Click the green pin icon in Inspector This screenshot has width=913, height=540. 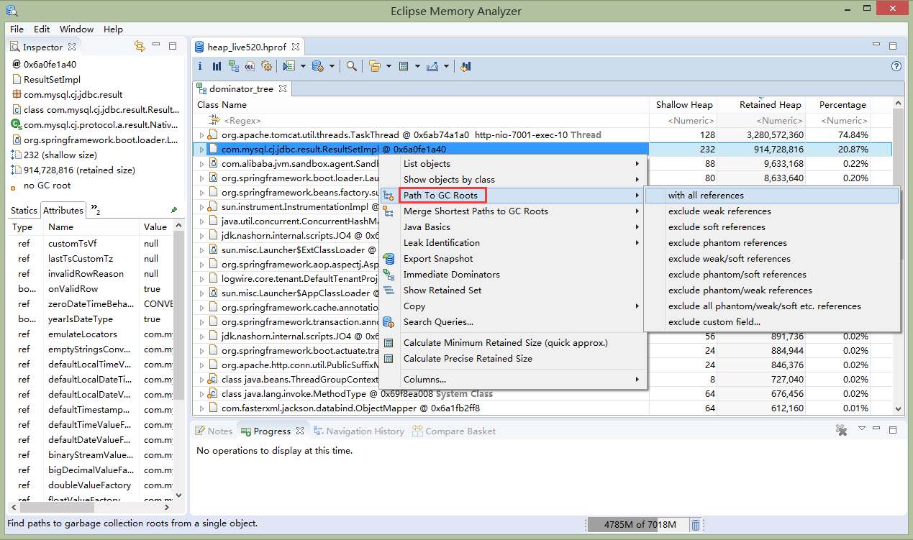point(174,210)
